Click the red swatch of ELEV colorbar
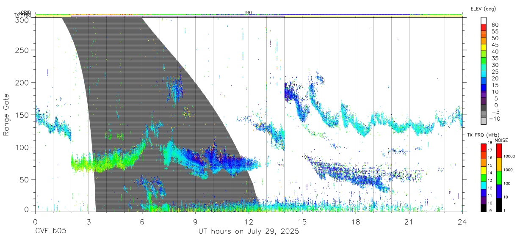 pyautogui.click(x=484, y=28)
